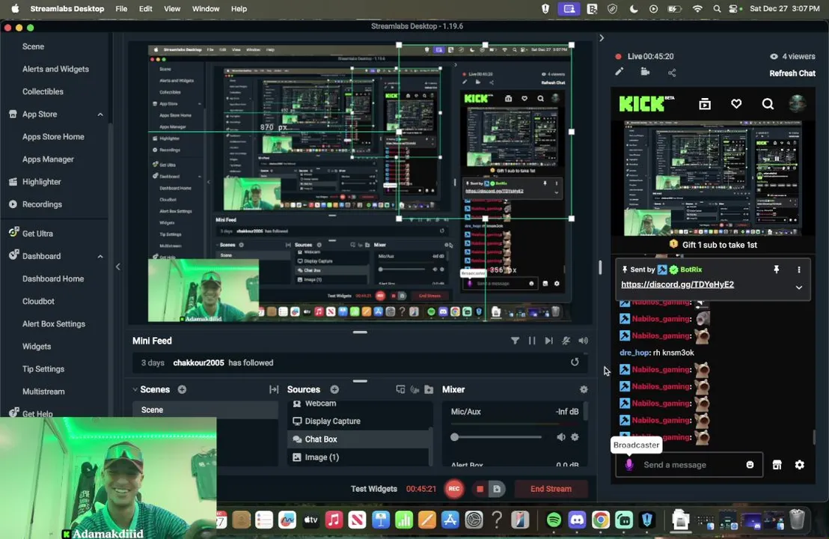The width and height of the screenshot is (829, 539).
Task: Pause the Mini Feed alert queue
Action: coord(532,341)
